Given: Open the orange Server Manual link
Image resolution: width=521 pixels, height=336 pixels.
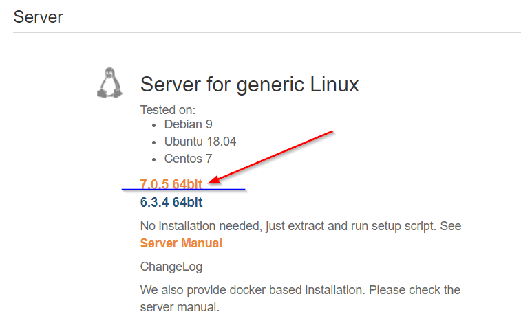Looking at the screenshot, I should tap(181, 243).
